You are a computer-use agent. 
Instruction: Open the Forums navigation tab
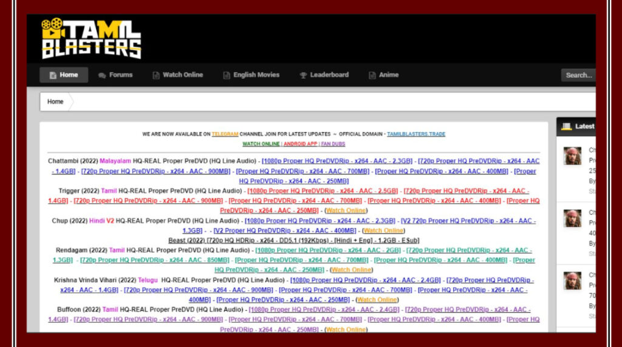[115, 75]
